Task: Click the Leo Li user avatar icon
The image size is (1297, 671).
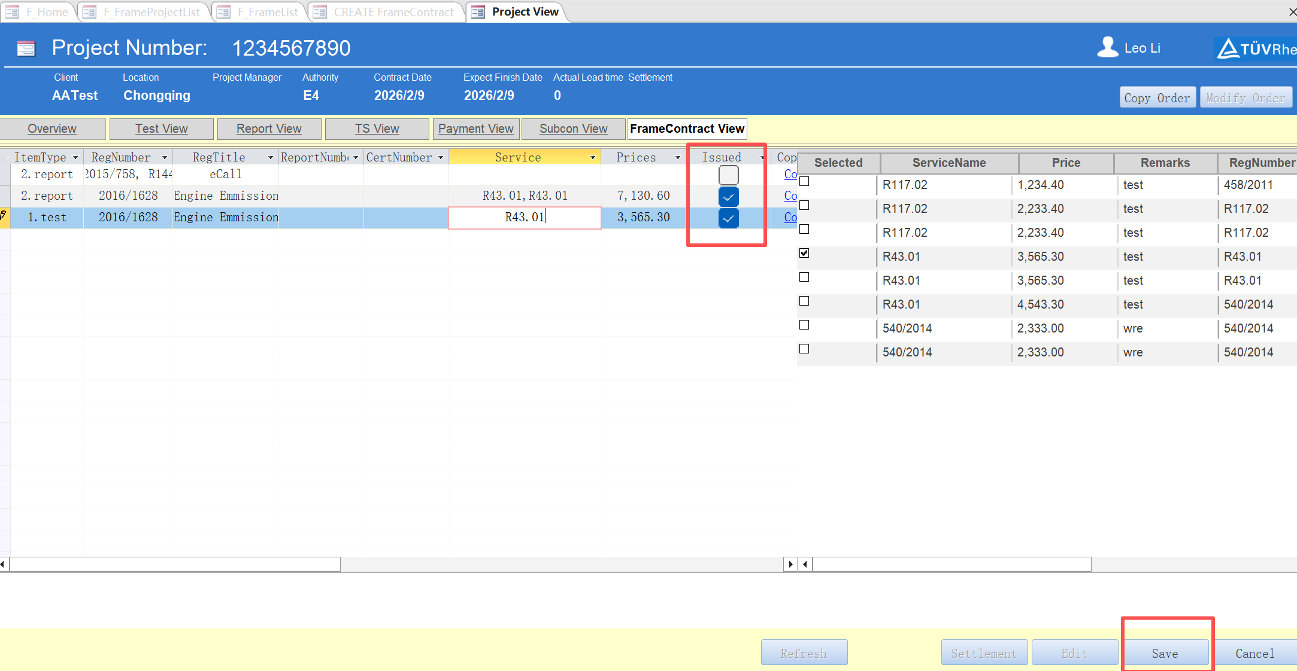Action: [x=1107, y=47]
